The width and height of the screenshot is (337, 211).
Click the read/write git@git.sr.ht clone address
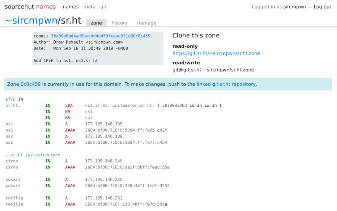click(x=213, y=70)
